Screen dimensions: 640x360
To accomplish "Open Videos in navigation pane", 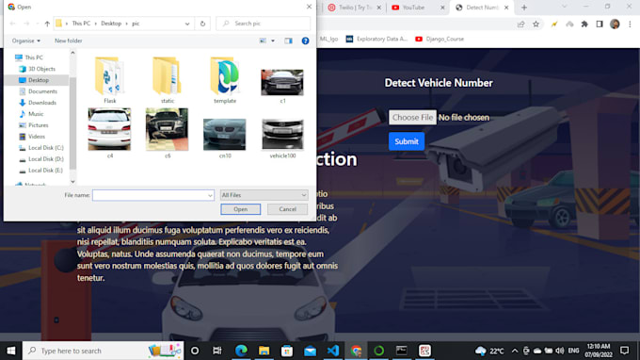I will coord(37,137).
